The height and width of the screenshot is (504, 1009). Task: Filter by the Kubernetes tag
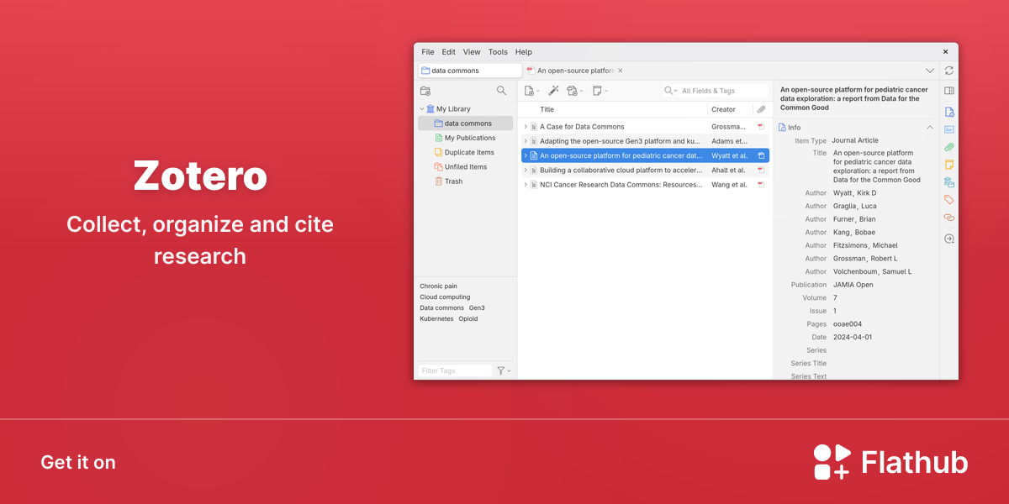(436, 319)
